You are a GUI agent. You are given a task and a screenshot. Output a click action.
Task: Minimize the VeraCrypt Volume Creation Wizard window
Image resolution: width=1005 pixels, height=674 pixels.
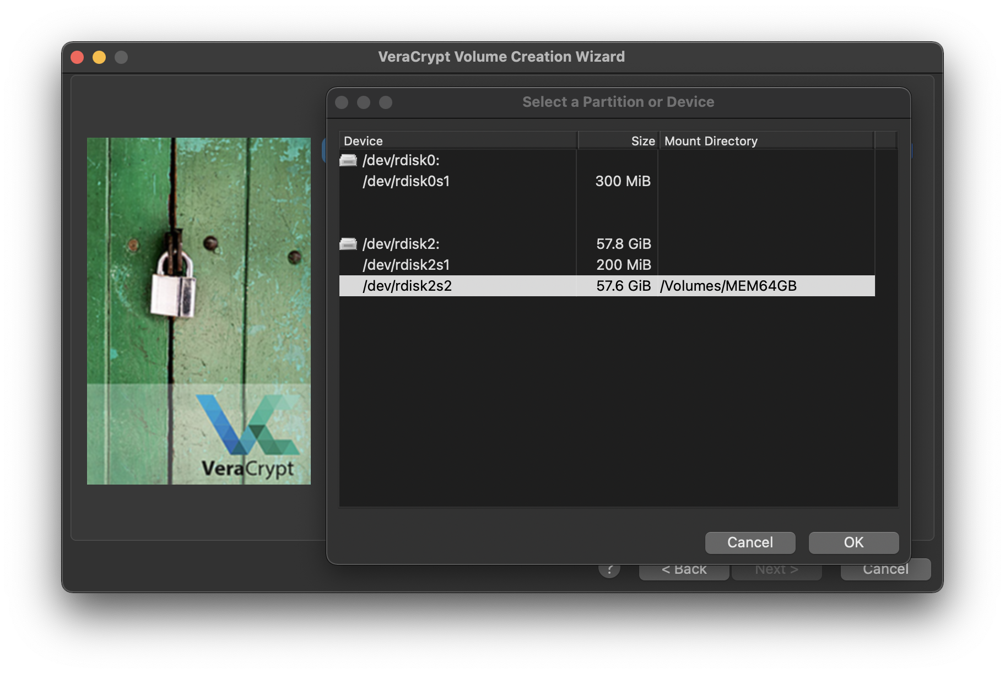click(x=99, y=57)
